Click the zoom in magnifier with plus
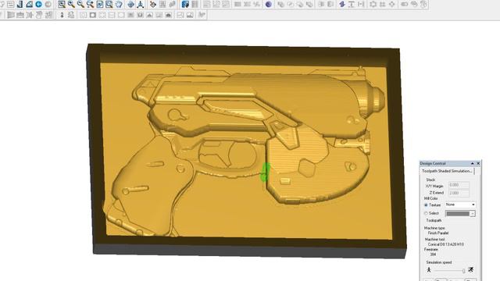The height and width of the screenshot is (281, 500). pos(71,5)
